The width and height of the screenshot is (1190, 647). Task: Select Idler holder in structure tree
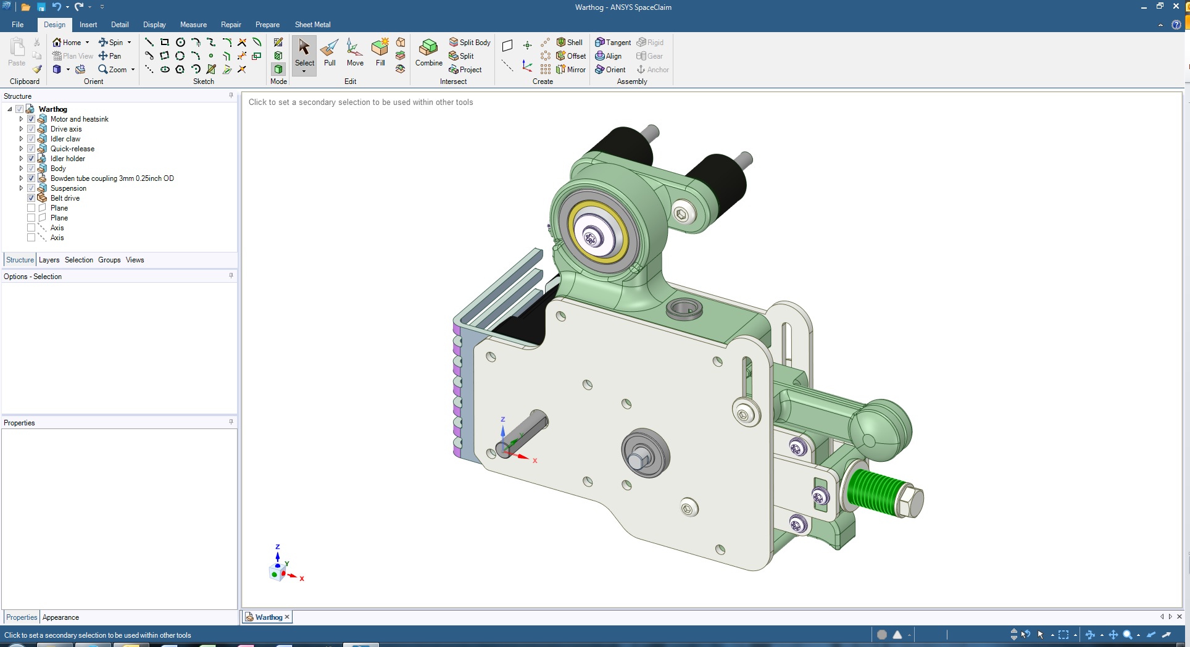[67, 159]
